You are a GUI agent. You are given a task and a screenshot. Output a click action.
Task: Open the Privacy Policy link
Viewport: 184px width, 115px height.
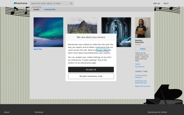pyautogui.click(x=103, y=50)
